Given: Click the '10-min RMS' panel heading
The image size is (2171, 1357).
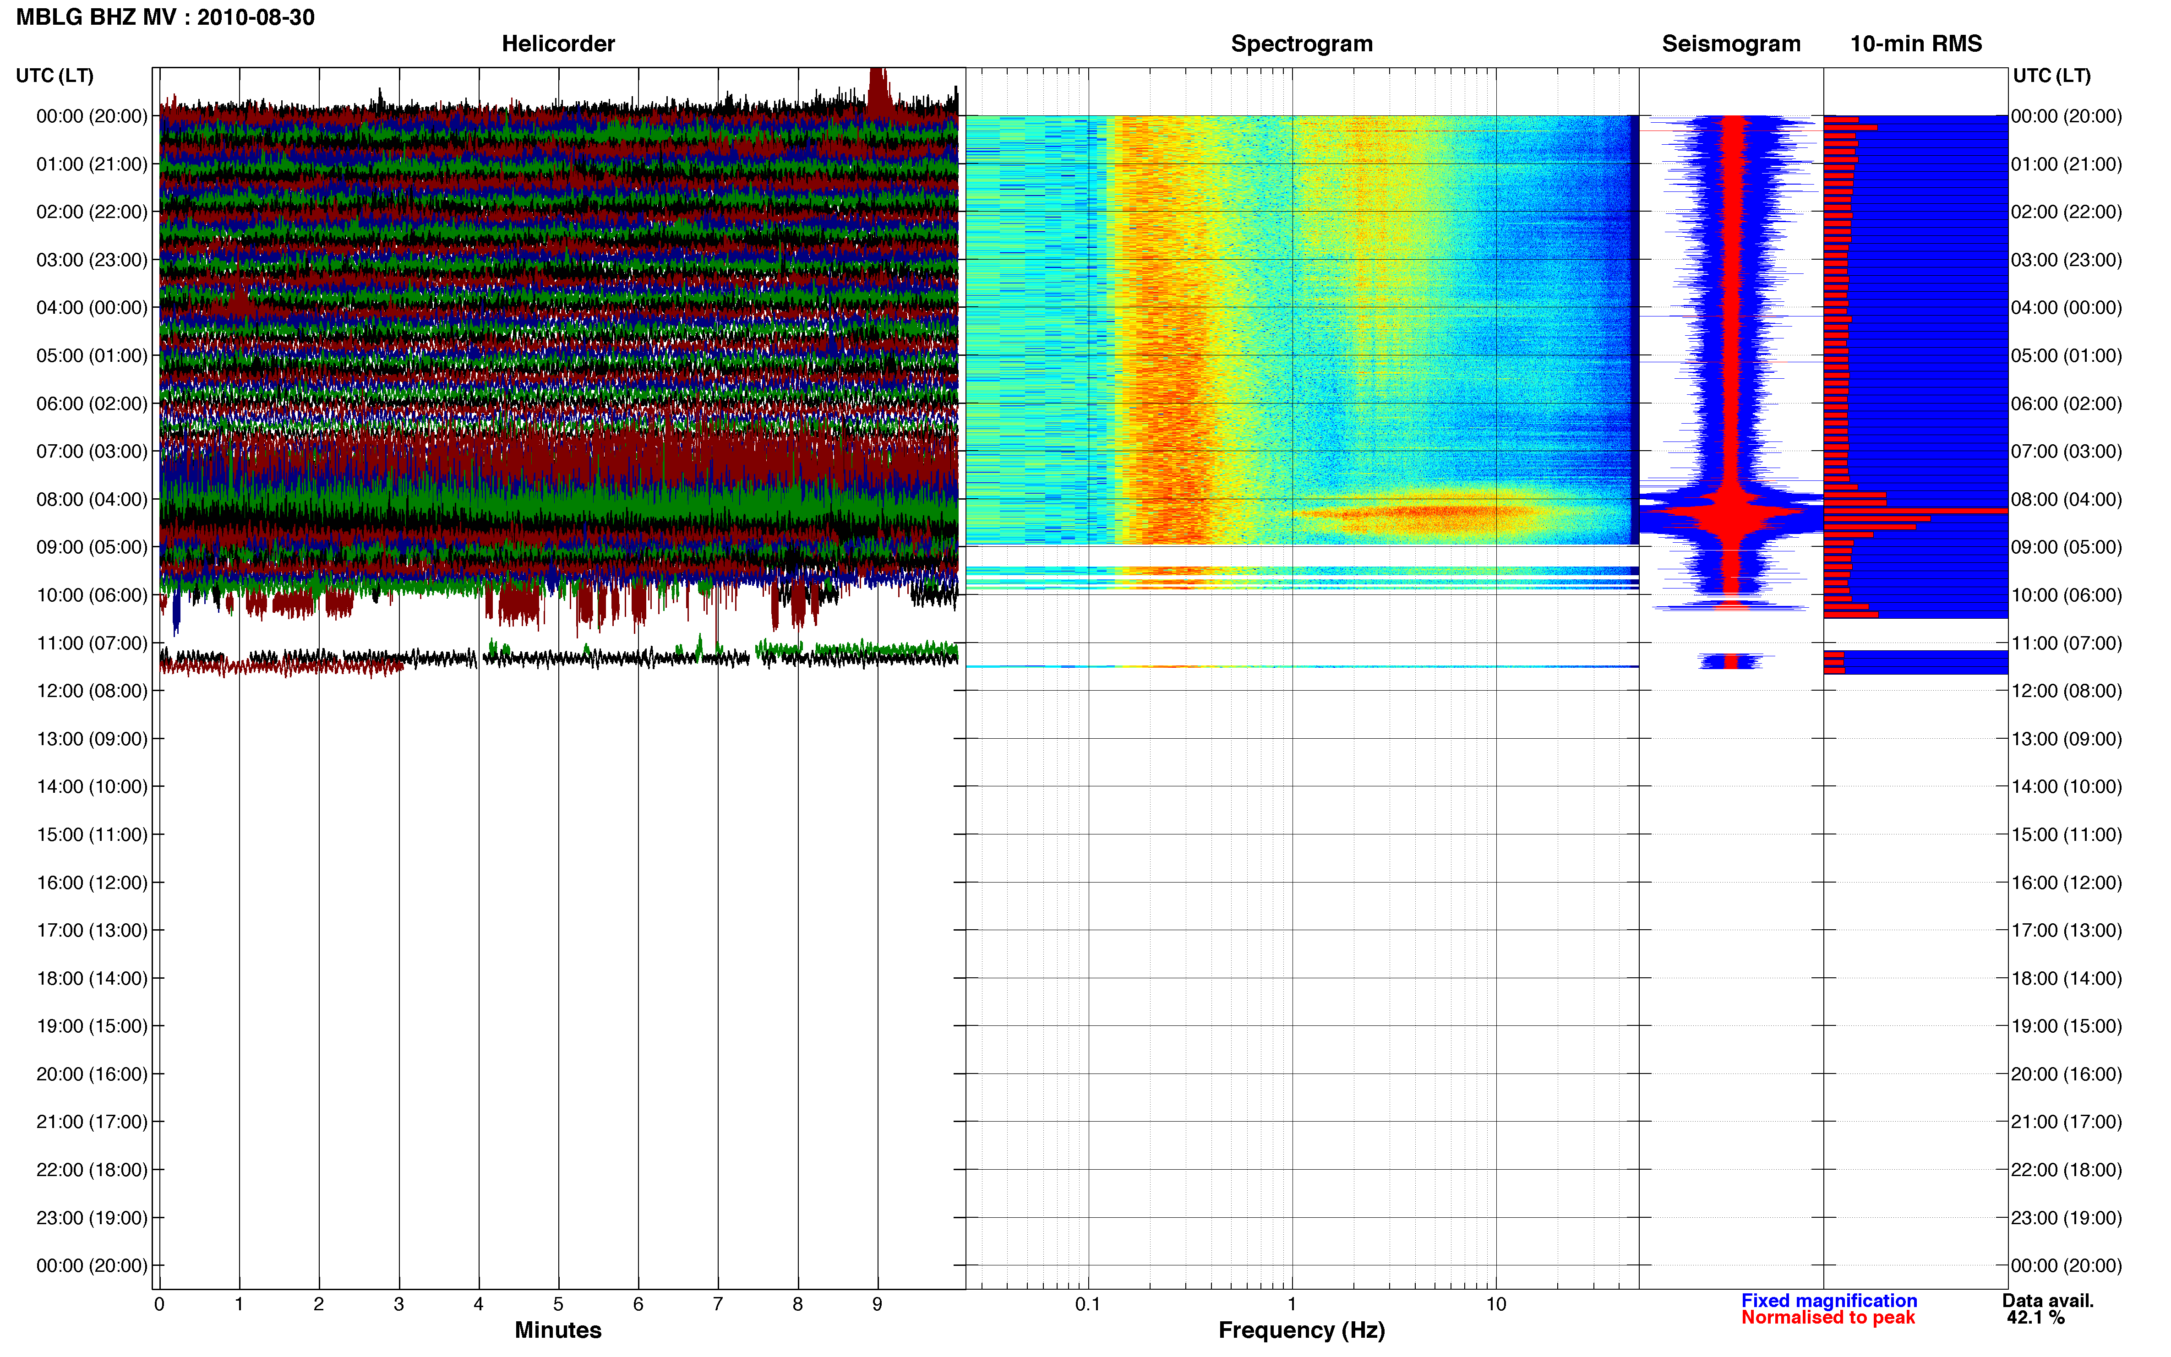Looking at the screenshot, I should 1915,43.
